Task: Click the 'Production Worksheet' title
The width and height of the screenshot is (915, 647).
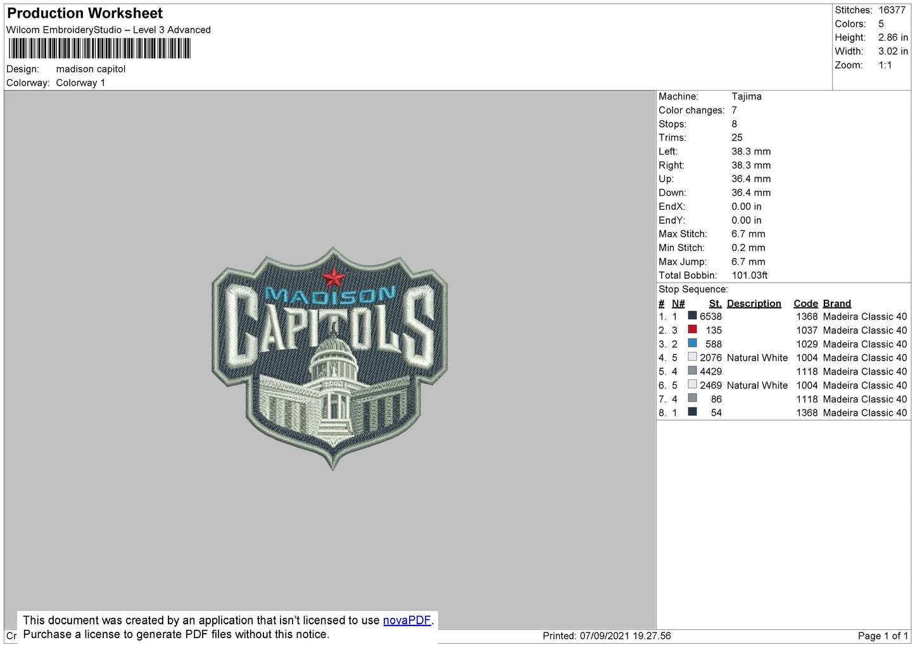Action: [85, 13]
